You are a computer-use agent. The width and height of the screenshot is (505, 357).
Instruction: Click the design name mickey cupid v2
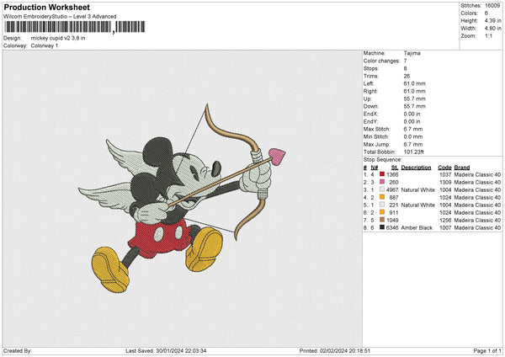[58, 38]
